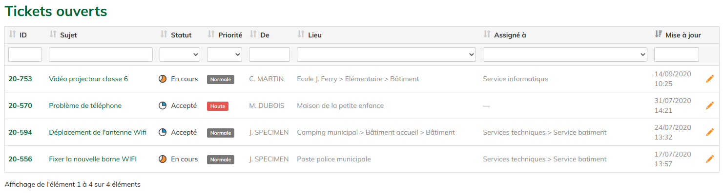724x193 pixels.
Task: Click the pencil edit icon for ticket 20-753
Action: tap(710, 79)
